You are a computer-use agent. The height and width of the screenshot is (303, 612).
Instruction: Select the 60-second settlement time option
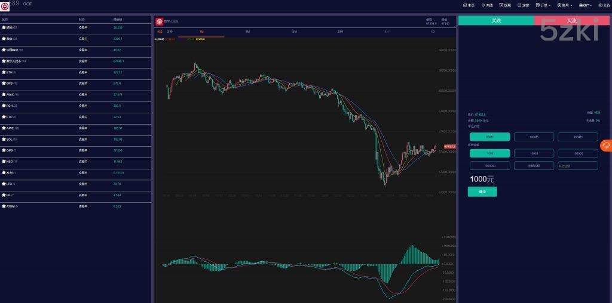490,137
